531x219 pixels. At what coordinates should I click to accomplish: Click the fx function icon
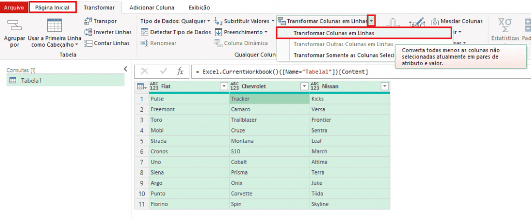pyautogui.click(x=180, y=71)
